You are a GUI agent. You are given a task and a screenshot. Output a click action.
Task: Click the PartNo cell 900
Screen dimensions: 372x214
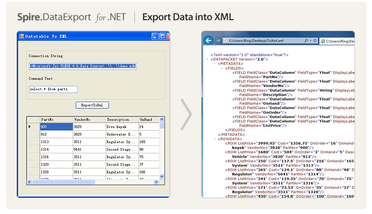[x=56, y=127]
